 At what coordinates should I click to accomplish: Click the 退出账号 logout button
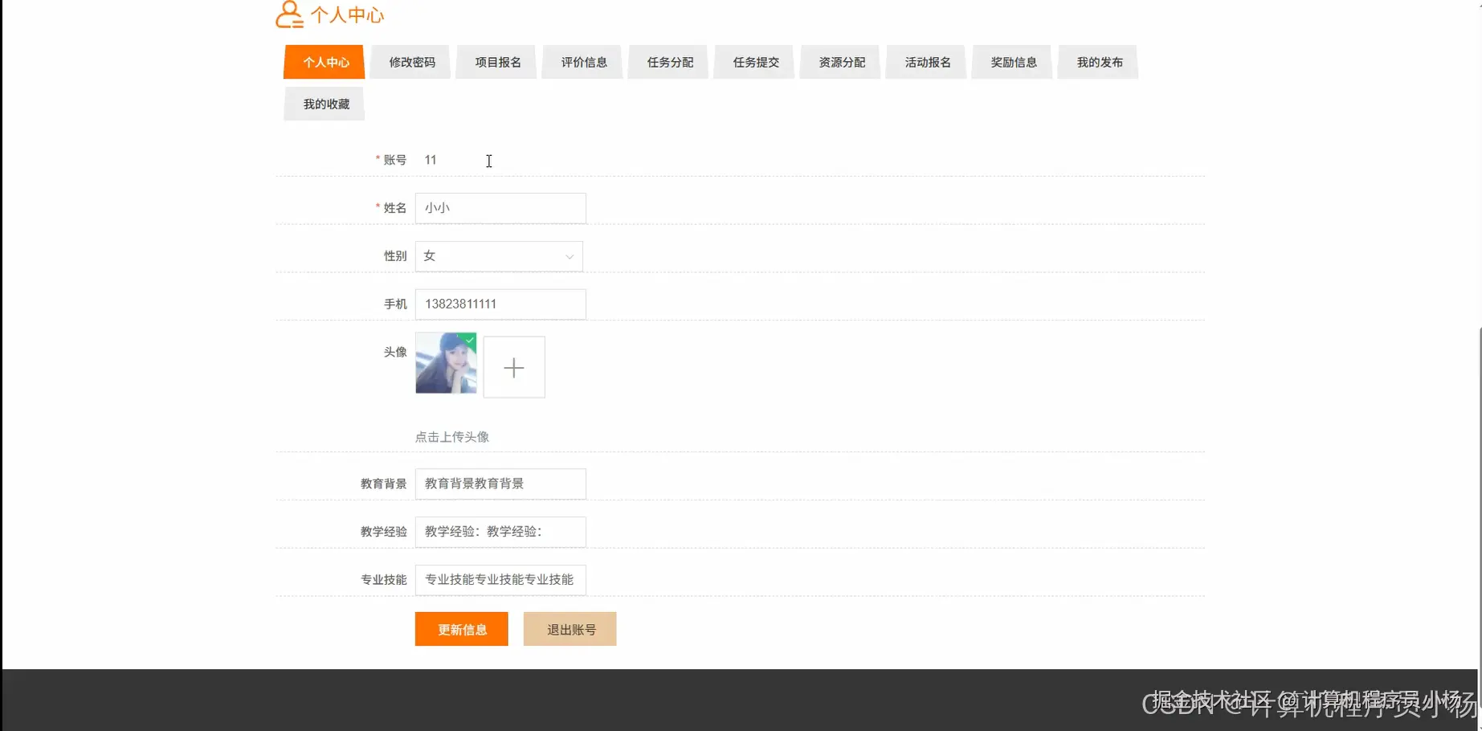pos(570,629)
